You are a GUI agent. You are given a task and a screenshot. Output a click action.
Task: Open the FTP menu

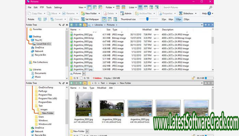pyautogui.click(x=42, y=7)
